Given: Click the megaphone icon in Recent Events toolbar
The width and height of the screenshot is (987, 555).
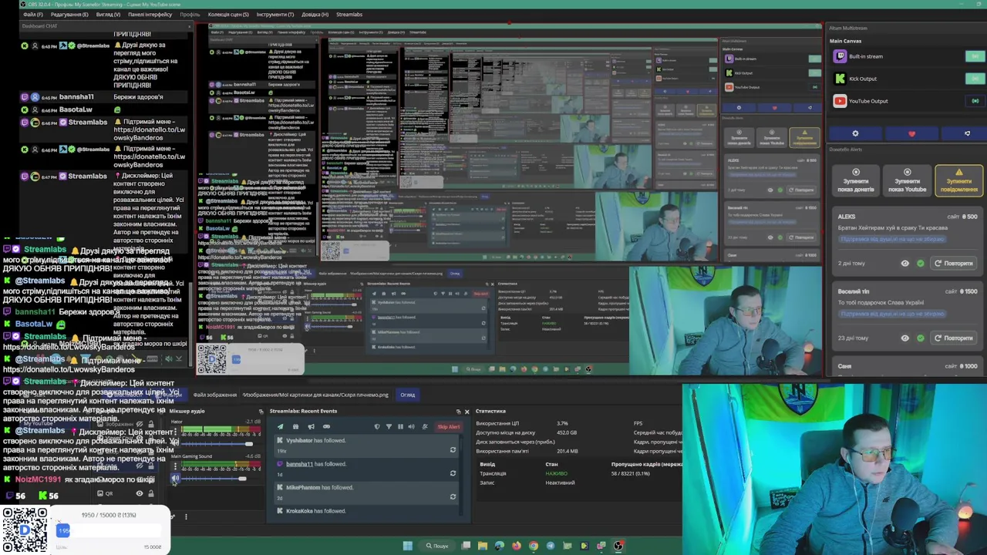Looking at the screenshot, I should [x=311, y=426].
